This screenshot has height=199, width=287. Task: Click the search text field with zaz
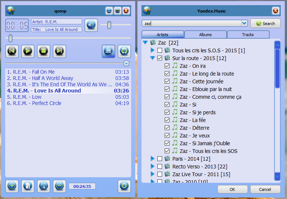tap(192, 24)
